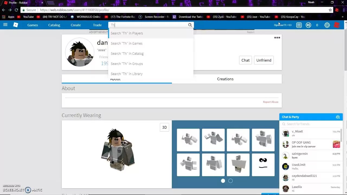
Task: Open chat with v_MiaxX
Action: (311, 133)
